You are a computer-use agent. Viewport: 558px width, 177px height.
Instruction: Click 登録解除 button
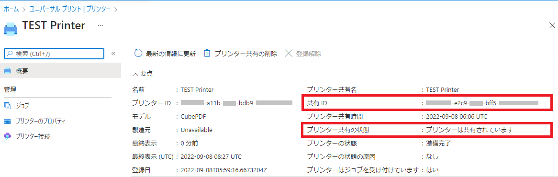pyautogui.click(x=303, y=54)
